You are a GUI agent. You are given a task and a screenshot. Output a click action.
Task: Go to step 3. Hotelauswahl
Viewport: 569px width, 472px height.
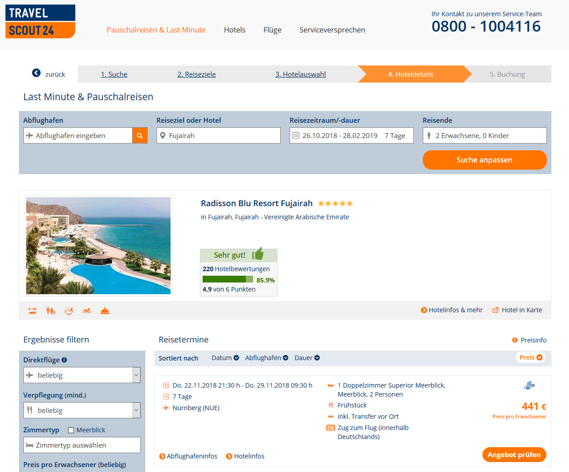pyautogui.click(x=301, y=74)
